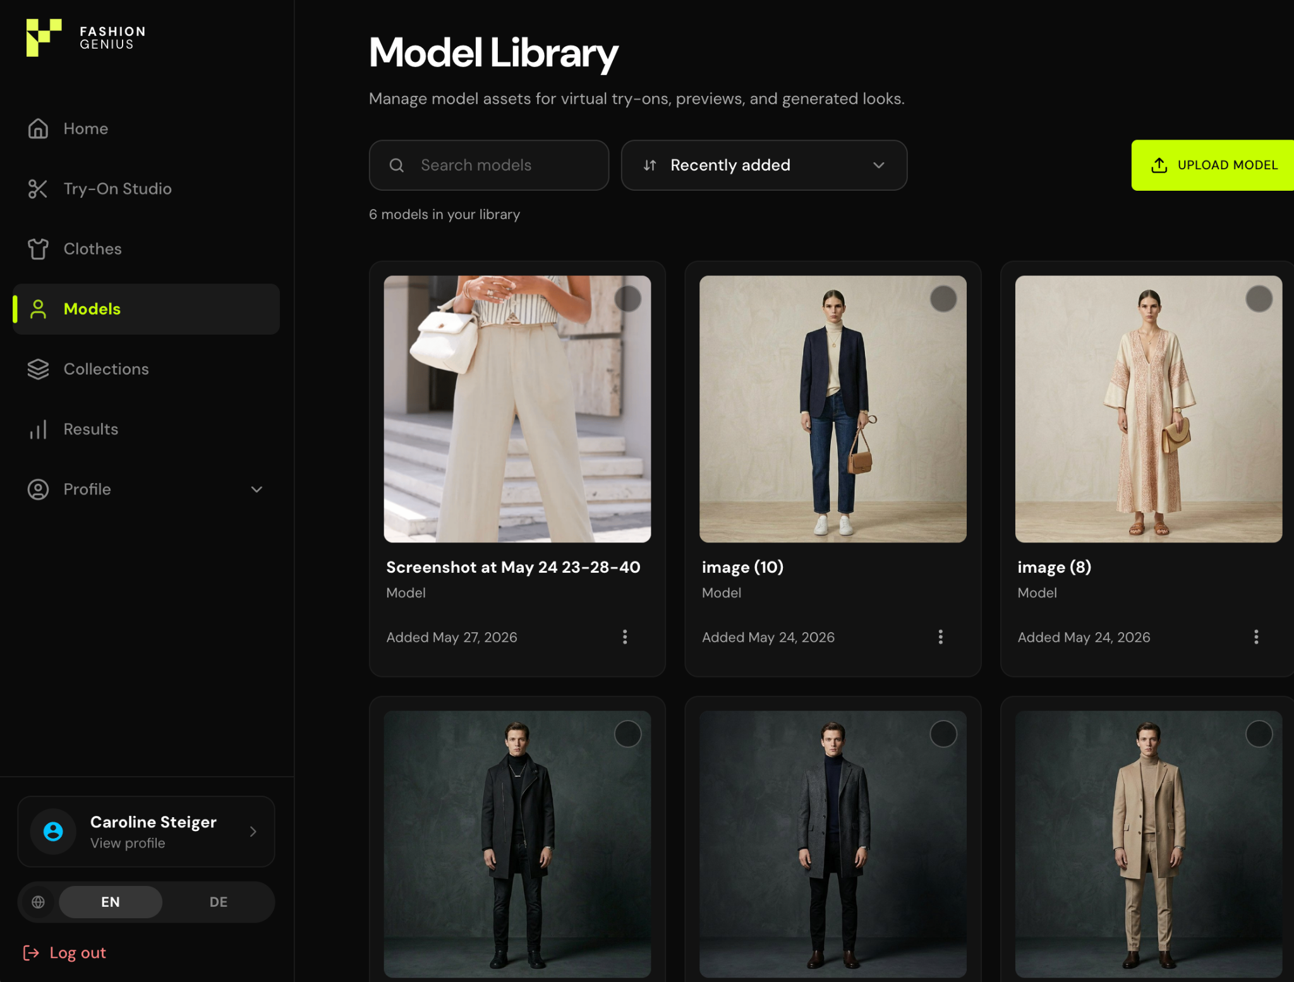Click the sort arrows icon
This screenshot has width=1294, height=982.
point(650,165)
